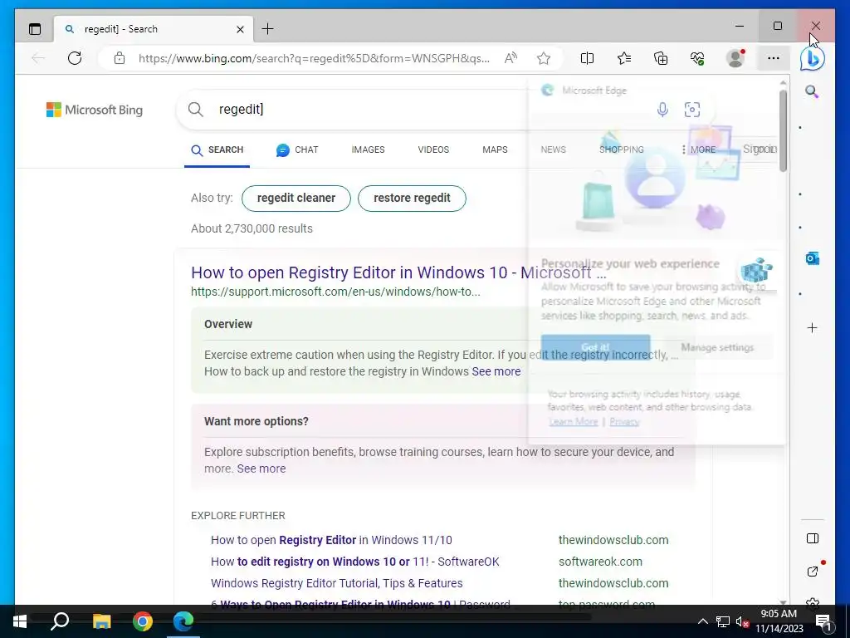Screen dimensions: 850x638
Task: Open the support.microsoft.com result URL
Action: 335,292
